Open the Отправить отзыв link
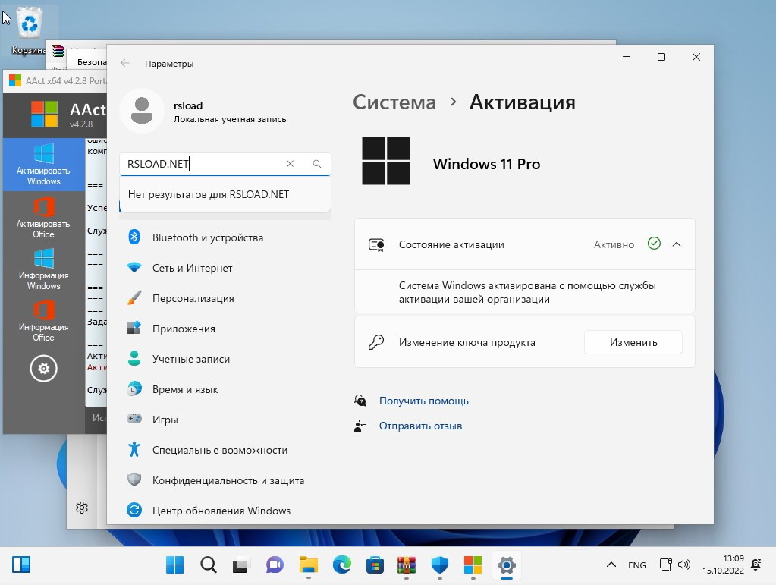The height and width of the screenshot is (585, 776). click(420, 426)
